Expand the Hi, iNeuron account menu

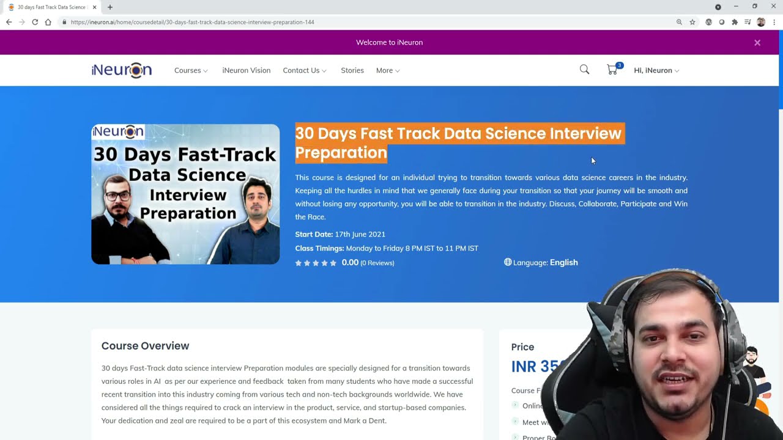coord(657,70)
